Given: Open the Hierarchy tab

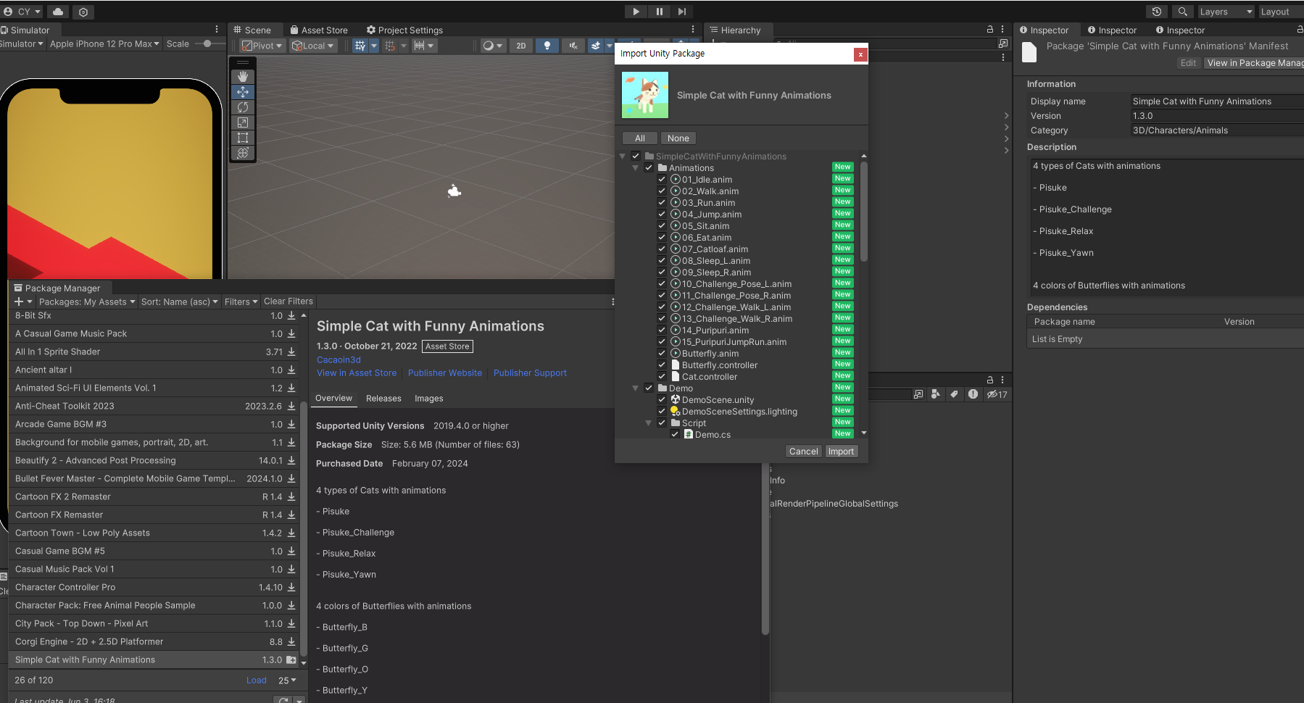Looking at the screenshot, I should pyautogui.click(x=736, y=30).
